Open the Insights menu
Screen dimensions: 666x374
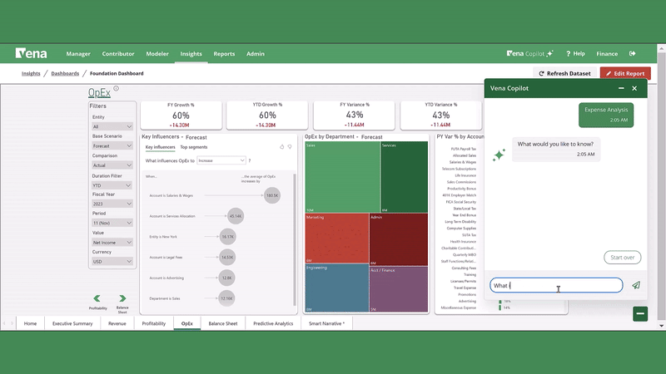click(x=191, y=54)
